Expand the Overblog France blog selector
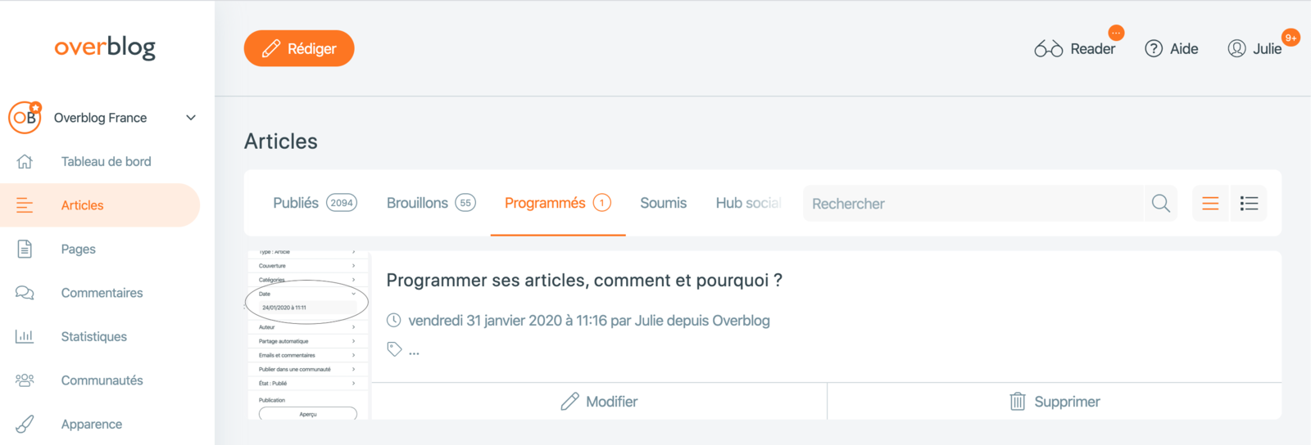 tap(191, 118)
